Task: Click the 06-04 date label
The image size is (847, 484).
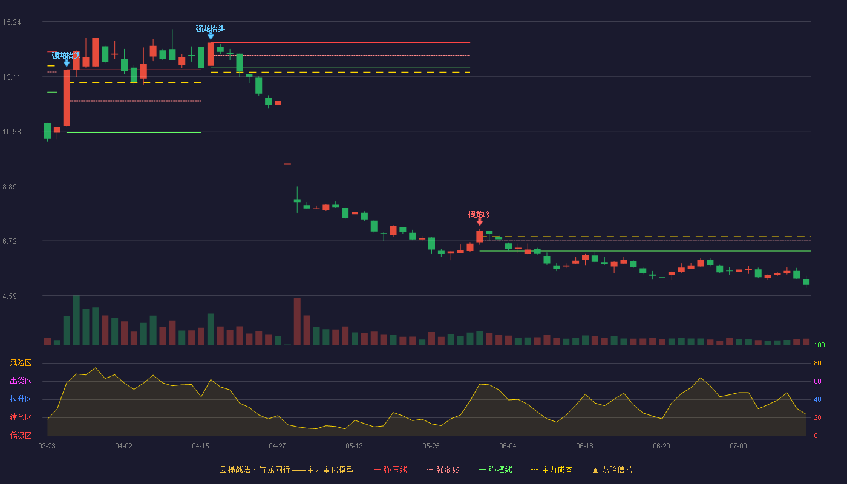Action: [508, 446]
